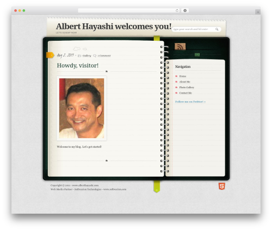Open the Howdy, visitor! post title
Screen dimensions: 272x230
click(x=78, y=65)
